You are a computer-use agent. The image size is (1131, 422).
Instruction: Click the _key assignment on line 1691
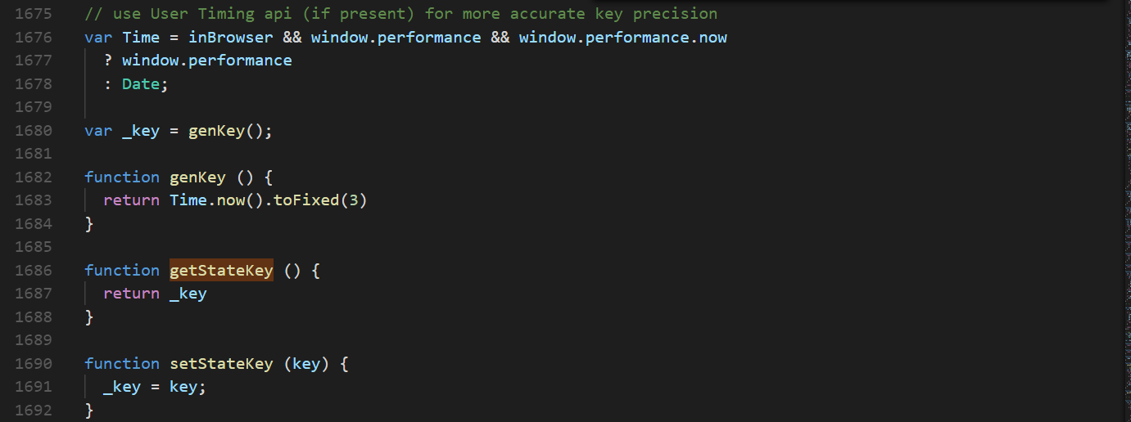coord(122,387)
